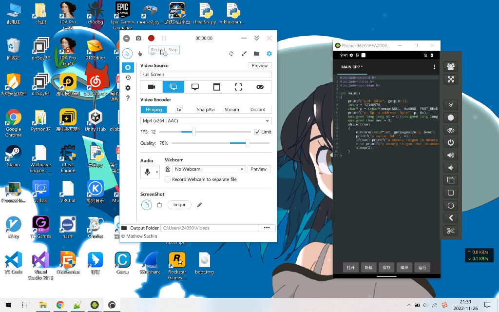Click the 编译 compile button on the phone
Viewport: 499px width, 312px height.
(404, 268)
